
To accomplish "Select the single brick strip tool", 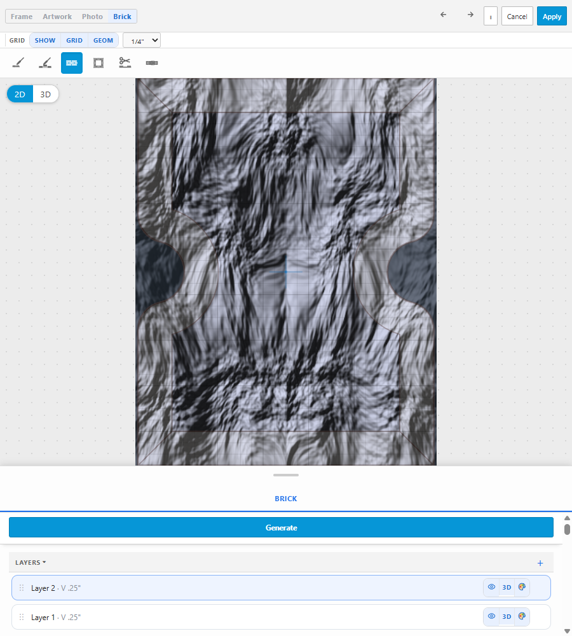I will pyautogui.click(x=152, y=63).
